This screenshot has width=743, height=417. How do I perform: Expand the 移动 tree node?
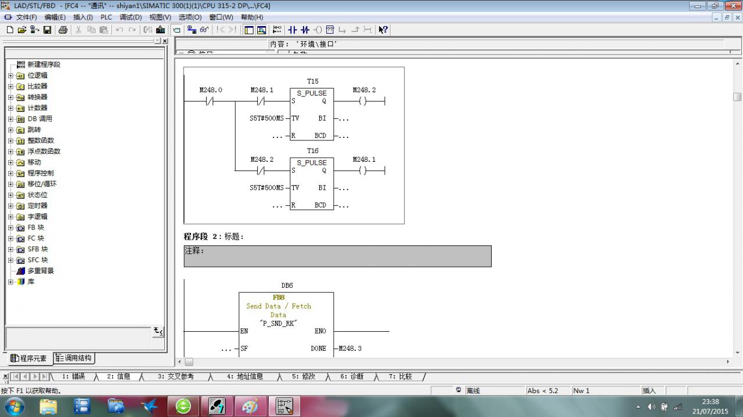pos(10,162)
